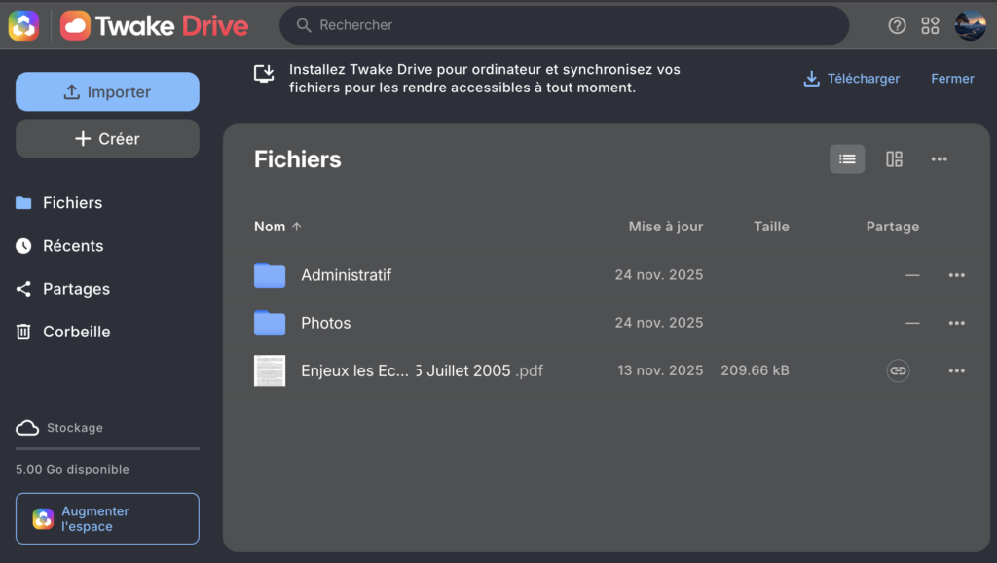Screen dimensions: 997x563
Task: Click the storage usage bar
Action: point(107,448)
